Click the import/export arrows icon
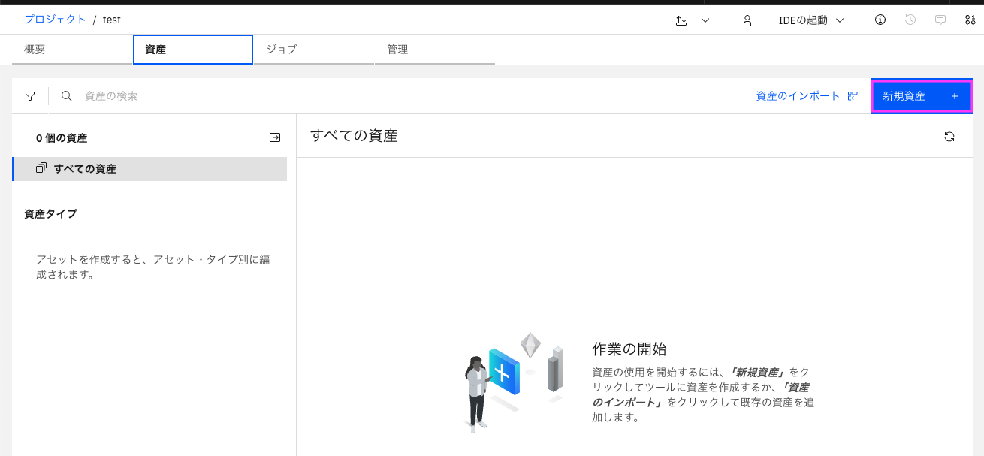The height and width of the screenshot is (456, 984). point(681,20)
